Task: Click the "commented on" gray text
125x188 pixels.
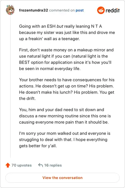Action: click(x=62, y=10)
